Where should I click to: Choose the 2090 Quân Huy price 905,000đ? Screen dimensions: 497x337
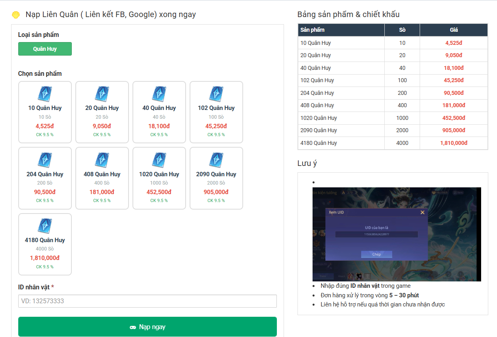(x=216, y=192)
